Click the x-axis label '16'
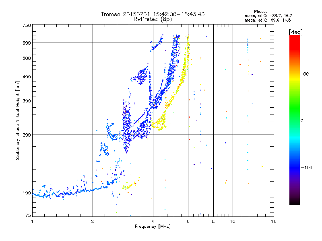This screenshot has width=322, height=241. [274, 221]
